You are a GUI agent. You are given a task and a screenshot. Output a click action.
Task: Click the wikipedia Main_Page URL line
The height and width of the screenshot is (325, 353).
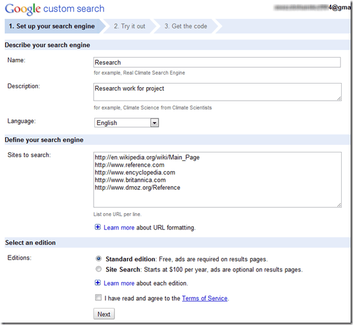147,157
